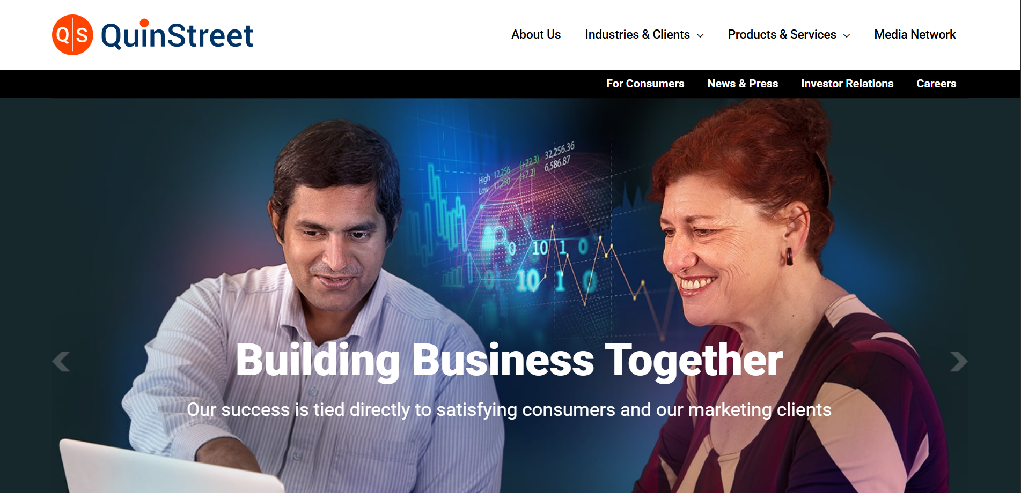This screenshot has width=1021, height=493.
Task: Click the QuinStreet wordmark
Action: pyautogui.click(x=177, y=35)
